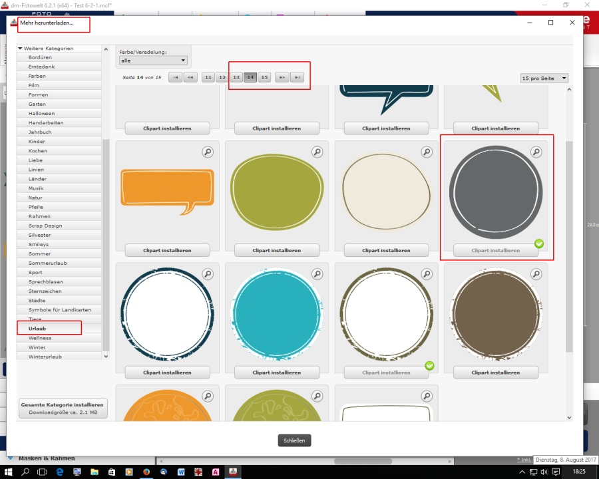599x479 pixels.
Task: Jump to the last page with the arrow button
Action: [298, 78]
